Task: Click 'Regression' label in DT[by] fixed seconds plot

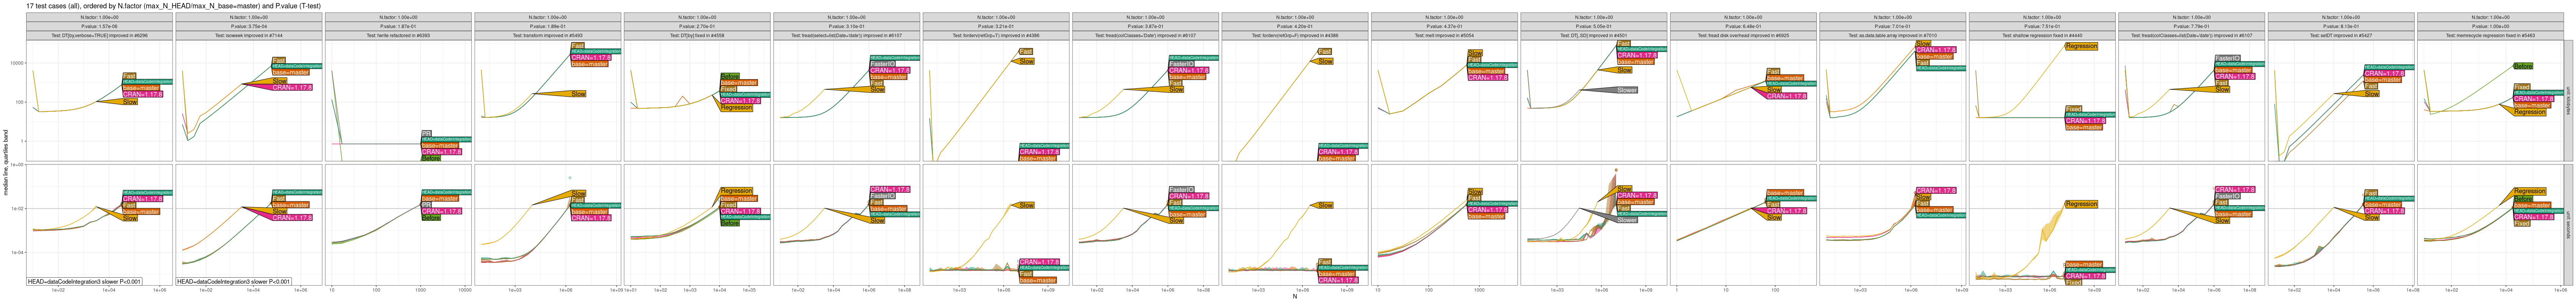Action: click(736, 191)
